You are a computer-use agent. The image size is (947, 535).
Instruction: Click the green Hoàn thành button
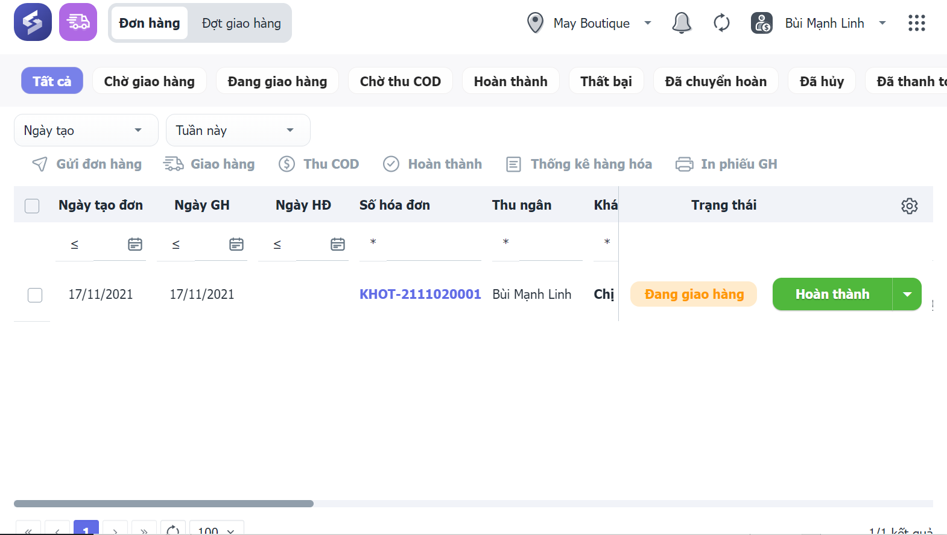[x=832, y=295]
